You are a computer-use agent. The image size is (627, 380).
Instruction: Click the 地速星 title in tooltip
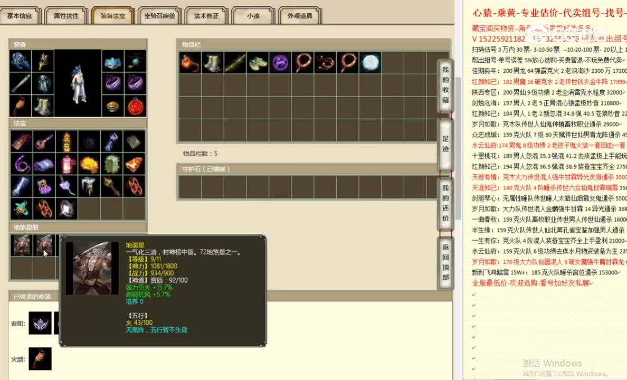tap(135, 245)
